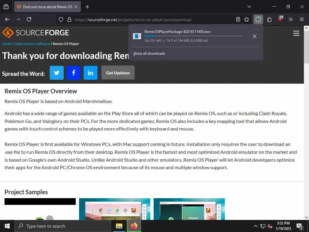Share on Facebook icon button
The image size is (309, 232).
pyautogui.click(x=74, y=73)
